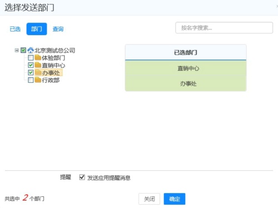The height and width of the screenshot is (208, 278).
Task: Collapse the 北京测试总公司 tree node
Action: (x=17, y=50)
